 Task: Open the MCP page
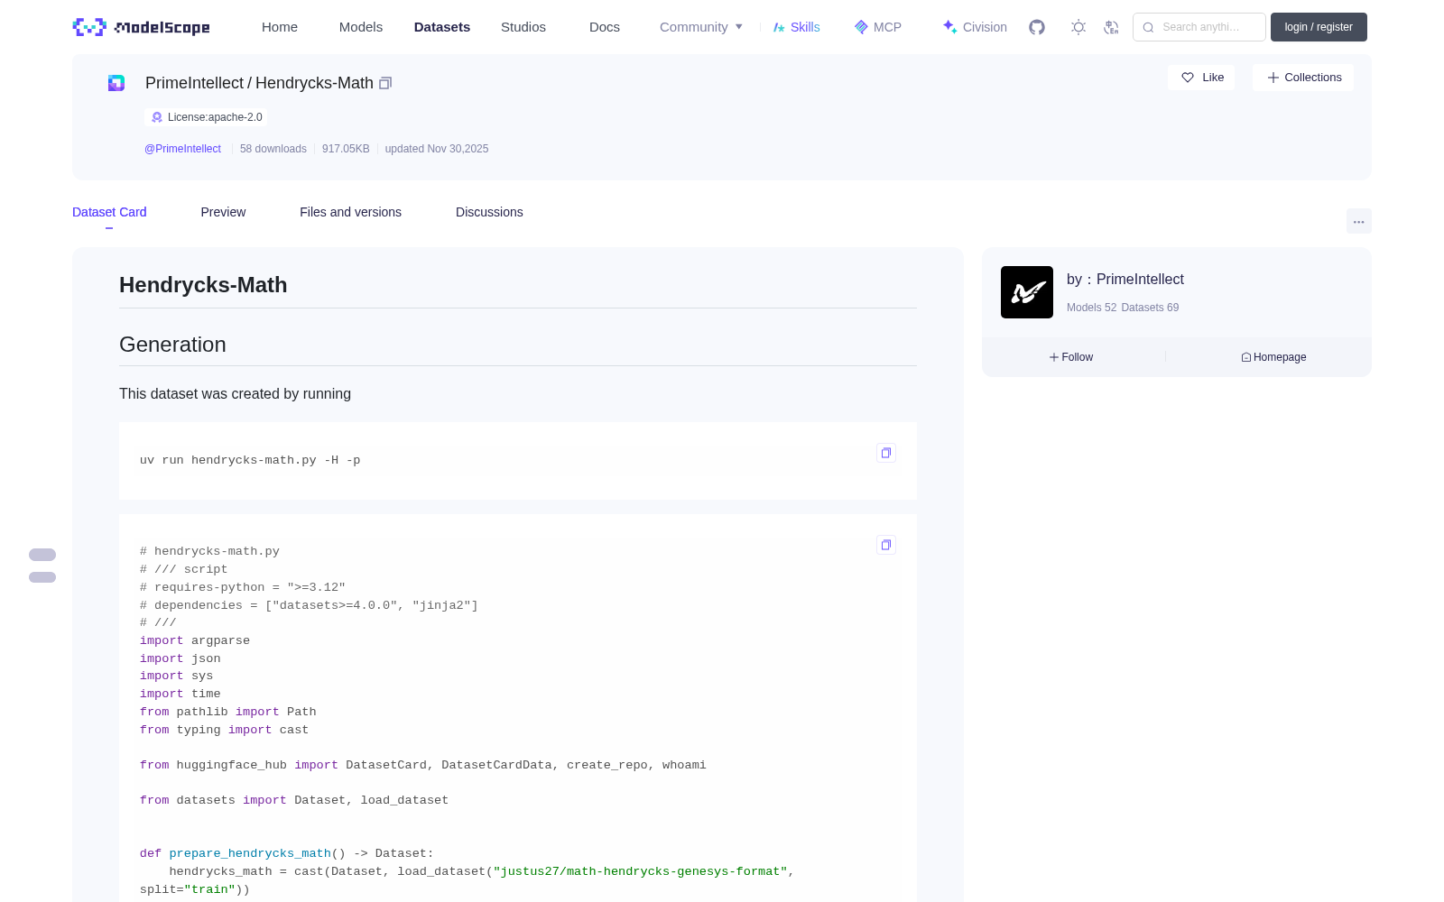pyautogui.click(x=878, y=27)
